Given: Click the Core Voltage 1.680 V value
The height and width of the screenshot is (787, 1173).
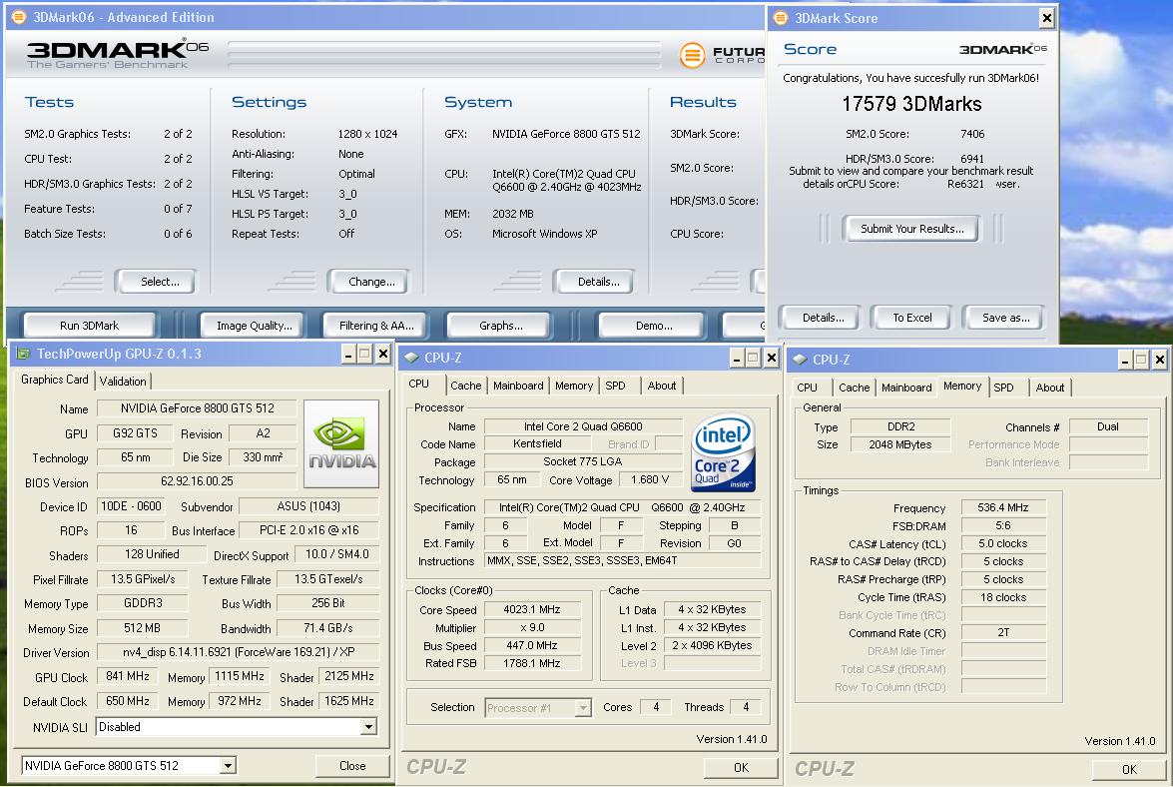Looking at the screenshot, I should click(x=649, y=479).
